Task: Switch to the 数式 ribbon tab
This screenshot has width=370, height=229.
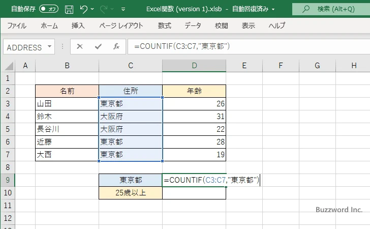Action: 164,25
